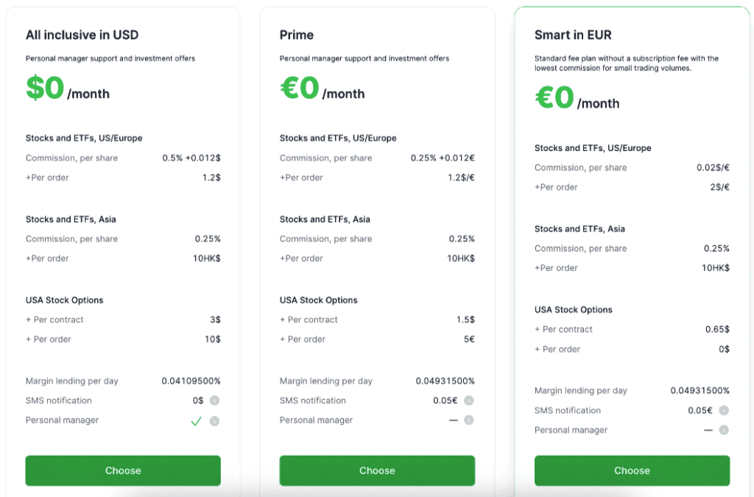Click the dash mark for Prime Personal manager

coord(454,420)
